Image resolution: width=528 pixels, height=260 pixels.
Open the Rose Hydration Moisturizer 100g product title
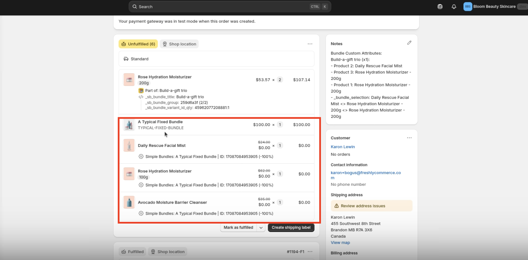point(165,171)
